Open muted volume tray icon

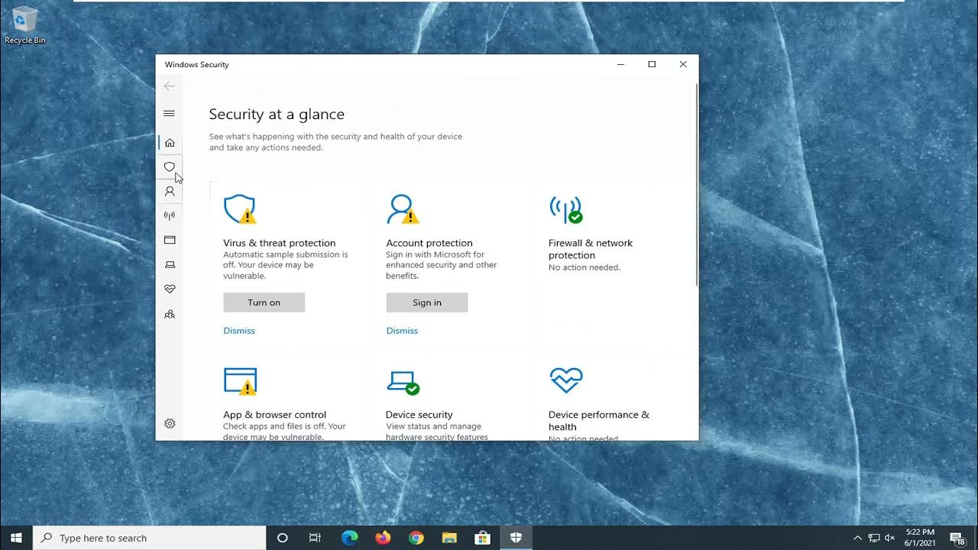[x=891, y=538]
